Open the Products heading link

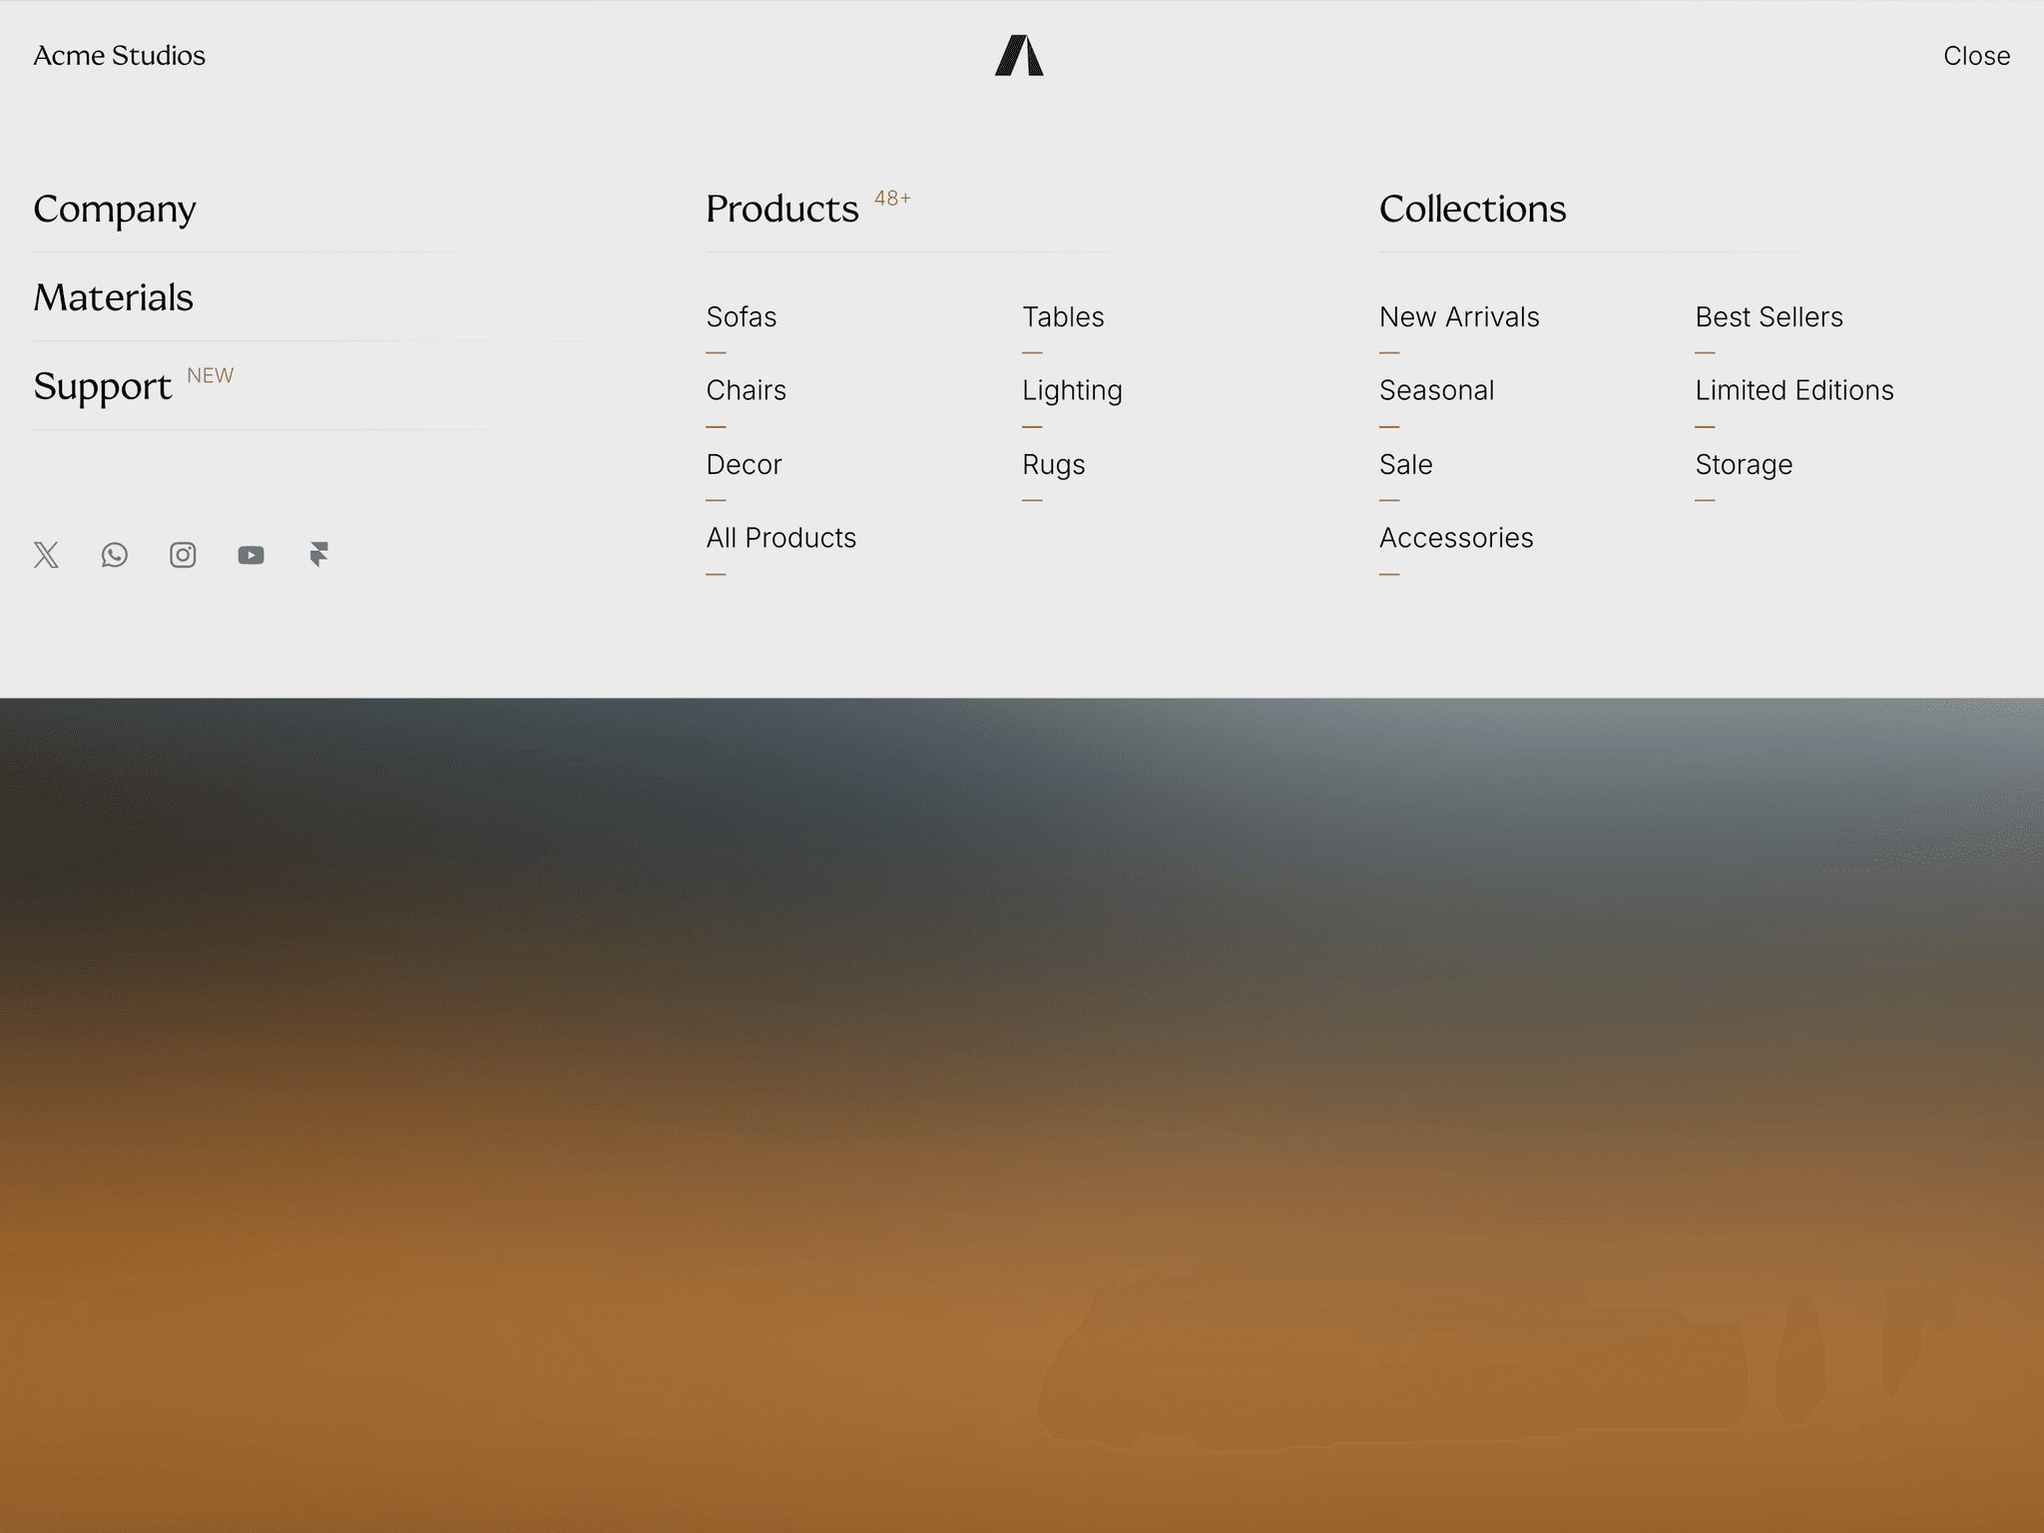click(782, 210)
